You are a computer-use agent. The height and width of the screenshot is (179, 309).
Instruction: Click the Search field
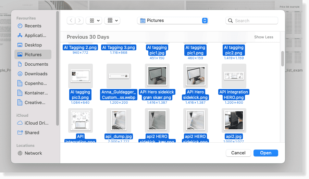click(x=252, y=21)
